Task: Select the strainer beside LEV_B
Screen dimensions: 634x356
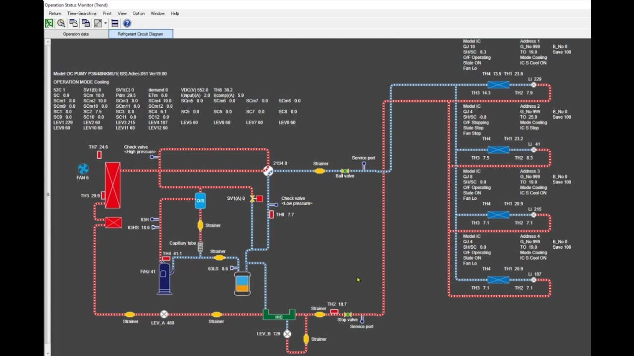Action: [306, 339]
